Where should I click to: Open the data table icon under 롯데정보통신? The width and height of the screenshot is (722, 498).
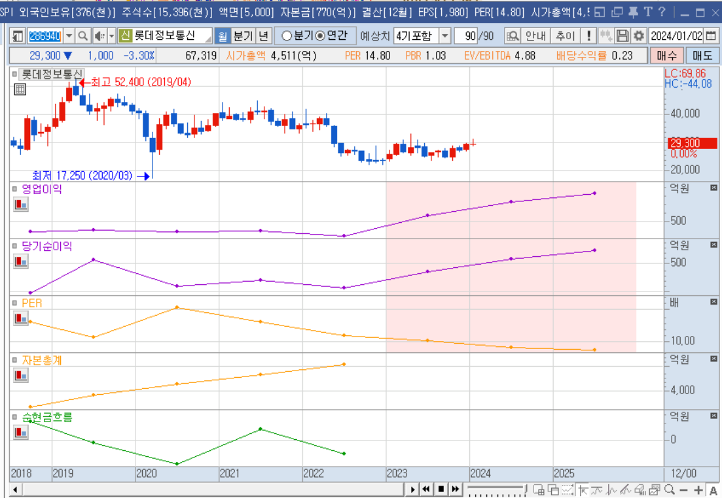click(x=20, y=90)
